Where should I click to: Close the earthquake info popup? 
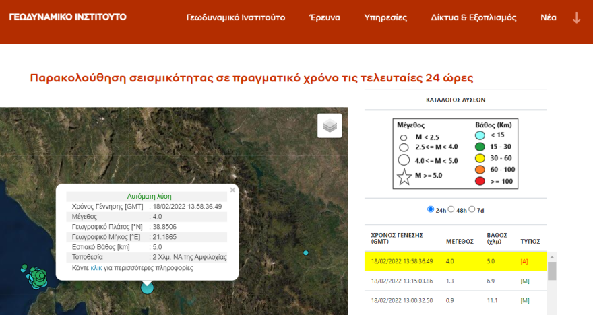(x=232, y=190)
